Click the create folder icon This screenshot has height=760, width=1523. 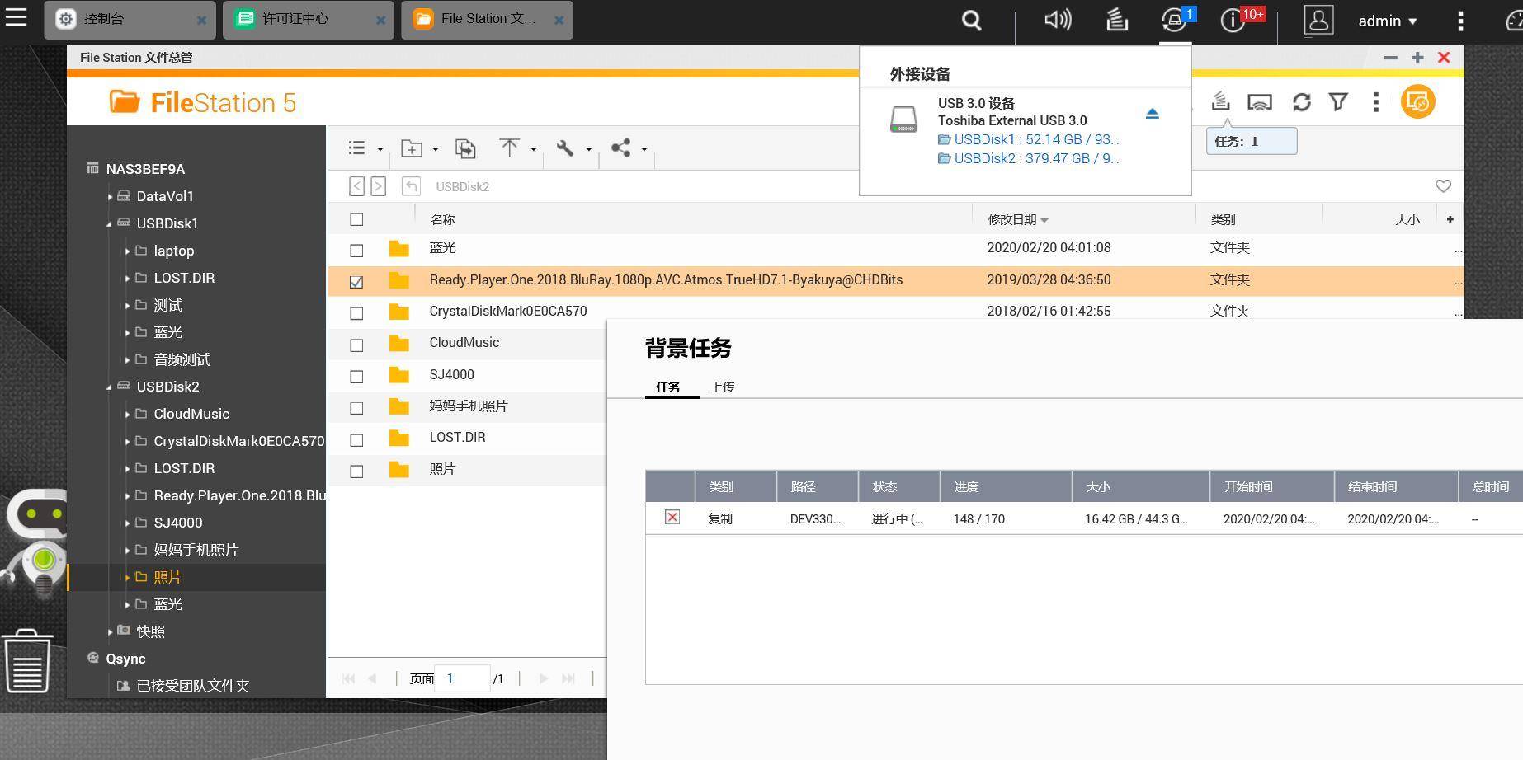tap(413, 148)
